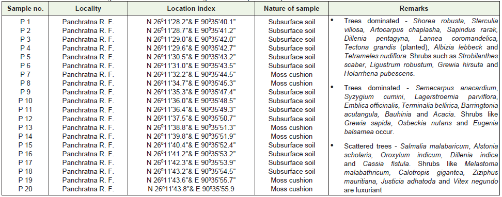Click 'Panchratna R. F.' in row P 5
This screenshot has width=502, height=197.
tap(88, 57)
